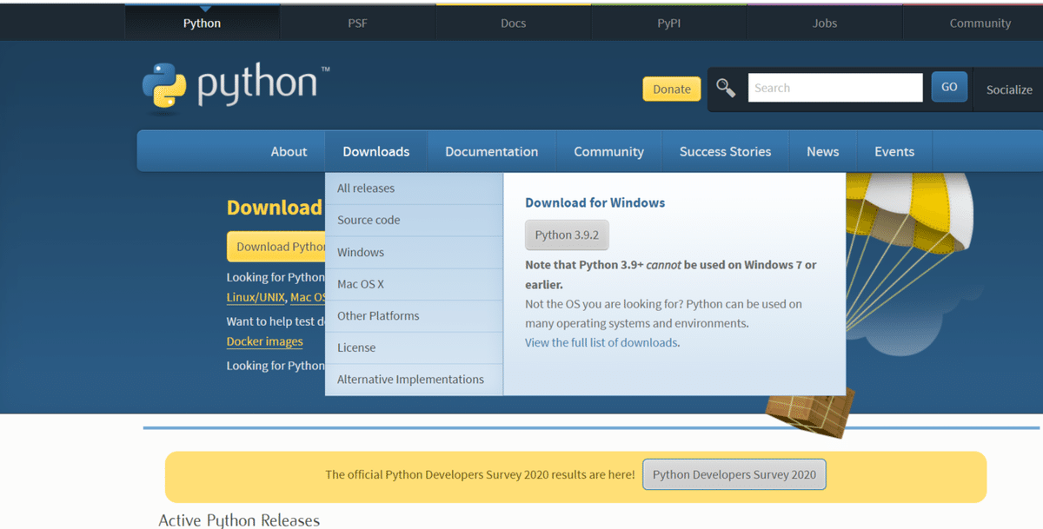
Task: Click the Active Python Releases heading
Action: [239, 520]
